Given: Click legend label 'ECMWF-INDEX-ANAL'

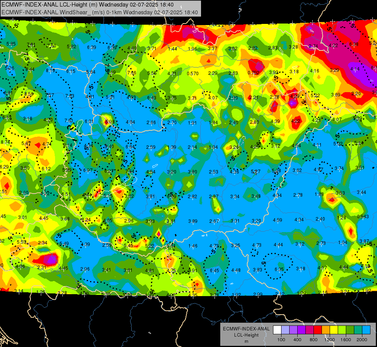Looking at the screenshot, I should (246, 329).
